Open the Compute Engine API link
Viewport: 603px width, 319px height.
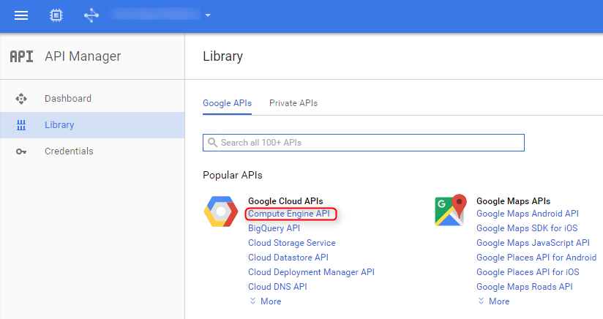tap(289, 214)
